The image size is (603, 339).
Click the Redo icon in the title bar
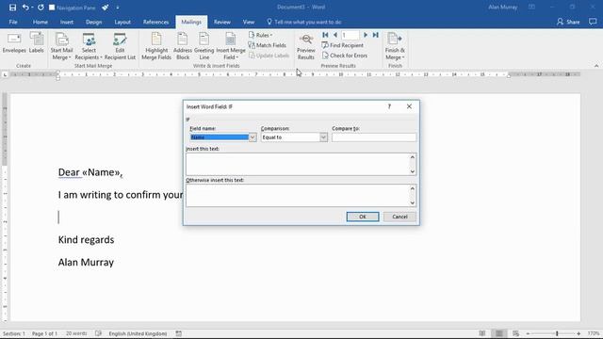click(41, 8)
